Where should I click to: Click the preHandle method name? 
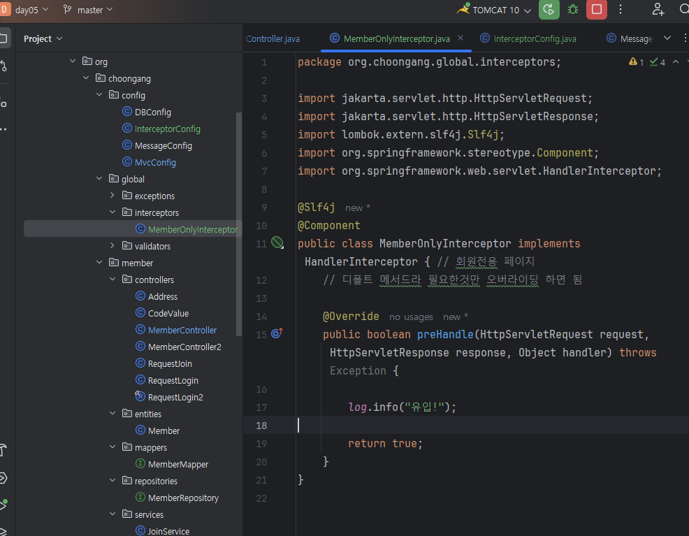444,334
